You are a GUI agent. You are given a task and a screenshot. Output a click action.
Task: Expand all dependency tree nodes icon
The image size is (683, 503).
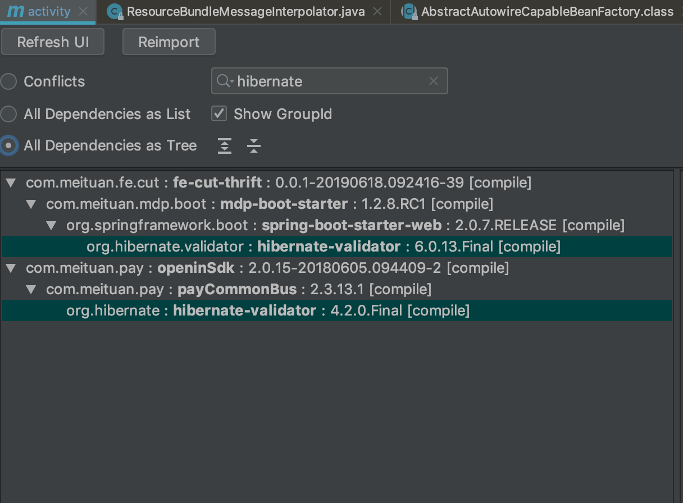tap(224, 145)
